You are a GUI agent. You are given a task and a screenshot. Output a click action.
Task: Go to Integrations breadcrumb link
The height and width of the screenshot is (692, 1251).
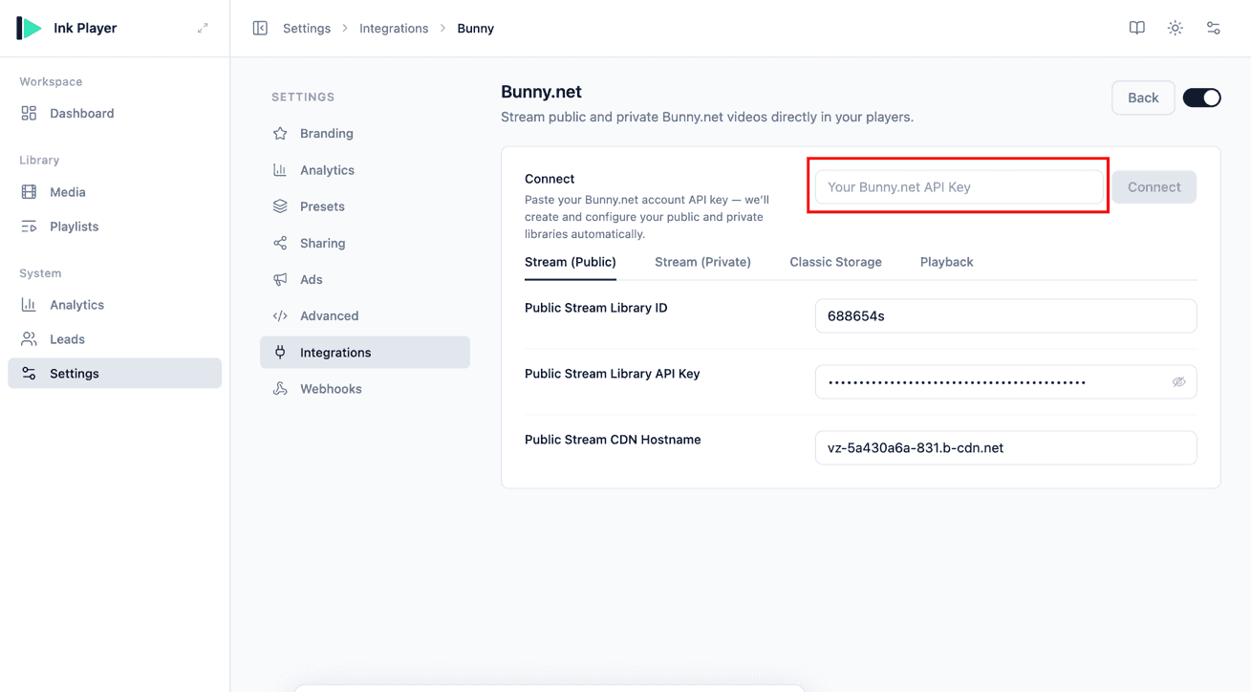[x=394, y=29]
